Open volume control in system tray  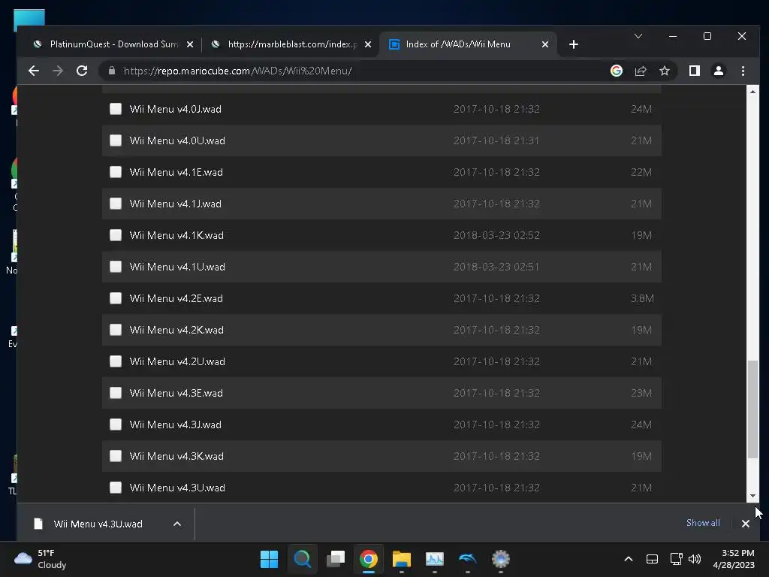tap(695, 559)
